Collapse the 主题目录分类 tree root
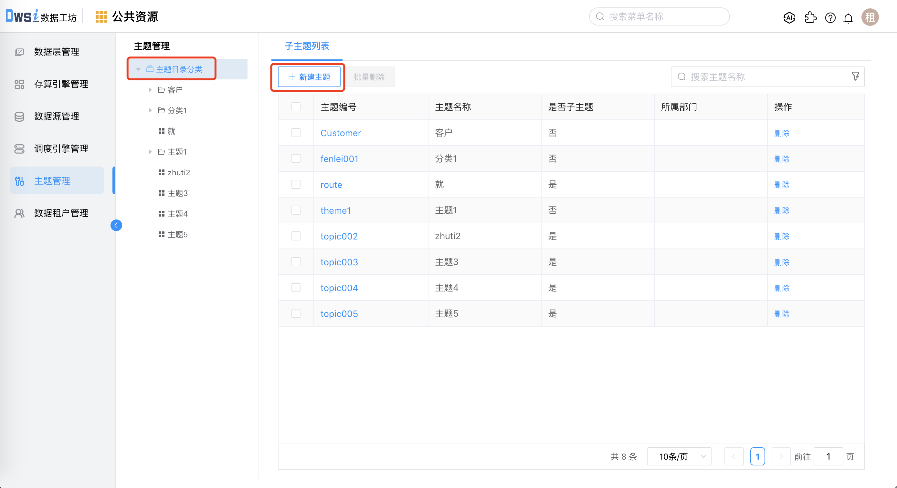This screenshot has height=488, width=897. click(x=138, y=69)
